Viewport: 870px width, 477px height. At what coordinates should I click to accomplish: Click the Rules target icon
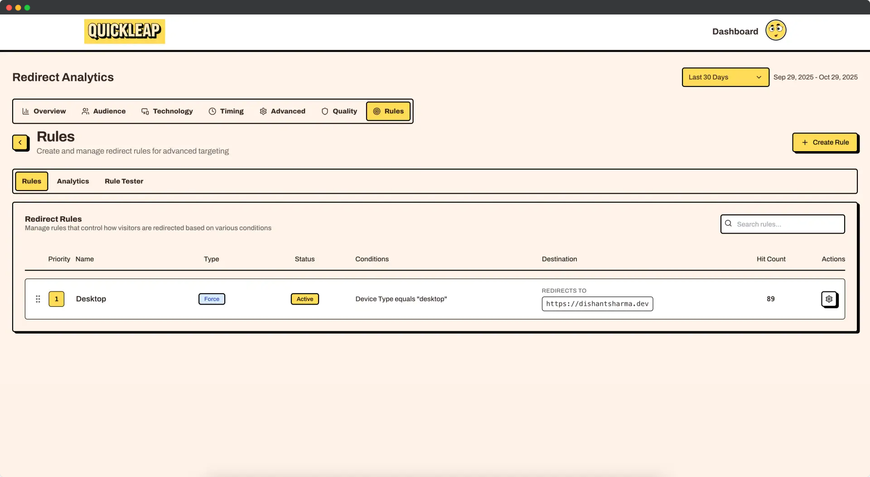tap(377, 111)
